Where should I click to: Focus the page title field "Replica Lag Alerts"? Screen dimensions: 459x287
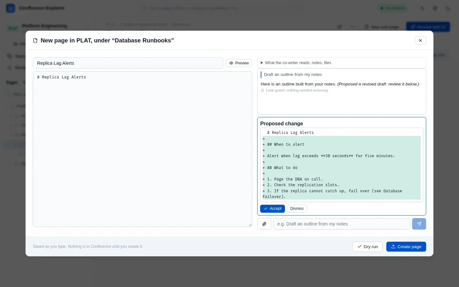(128, 63)
